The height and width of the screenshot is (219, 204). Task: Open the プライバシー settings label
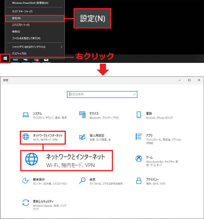point(152,180)
